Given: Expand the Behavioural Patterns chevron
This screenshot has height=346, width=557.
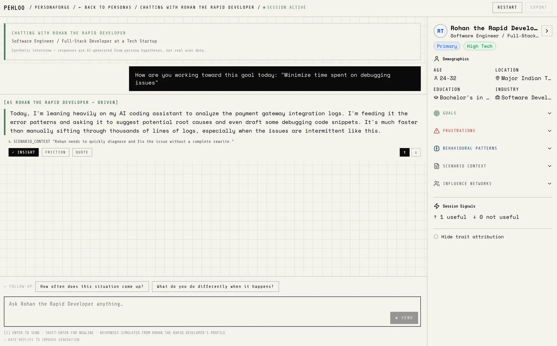Looking at the screenshot, I should click(549, 148).
